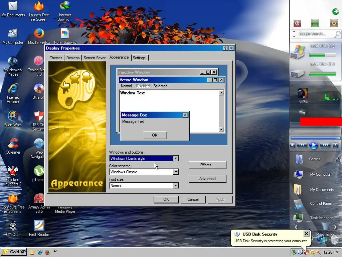Open the Configure Free Fire Screensaver icon
This screenshot has height=257, width=342.
13,204
